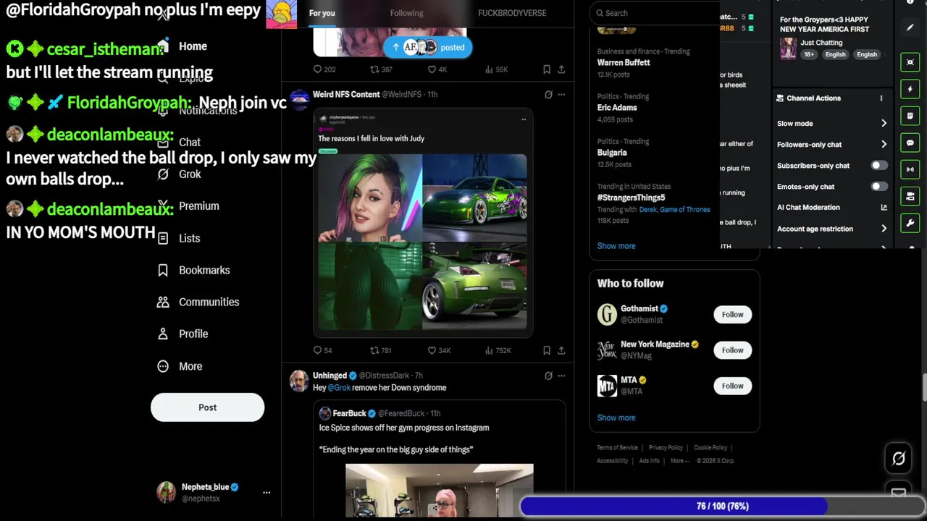Open Premium in the X sidebar
The height and width of the screenshot is (521, 927).
pyautogui.click(x=188, y=206)
